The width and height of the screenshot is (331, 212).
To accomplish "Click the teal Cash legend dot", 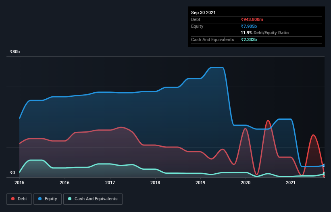I will tap(70, 199).
